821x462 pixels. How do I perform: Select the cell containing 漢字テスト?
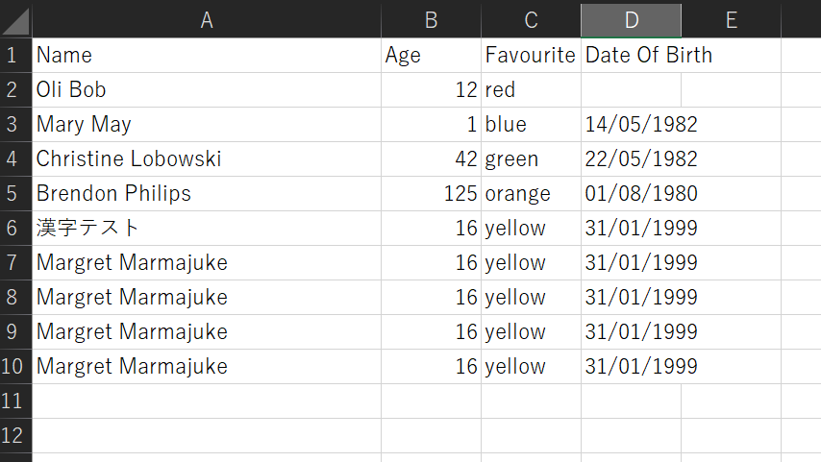click(206, 228)
